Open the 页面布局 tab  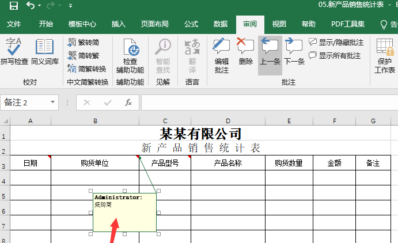(x=155, y=24)
